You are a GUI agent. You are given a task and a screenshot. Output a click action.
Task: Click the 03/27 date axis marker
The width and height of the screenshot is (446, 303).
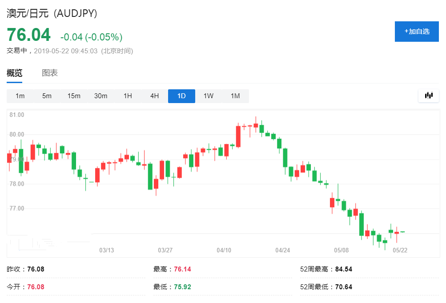[165, 251]
